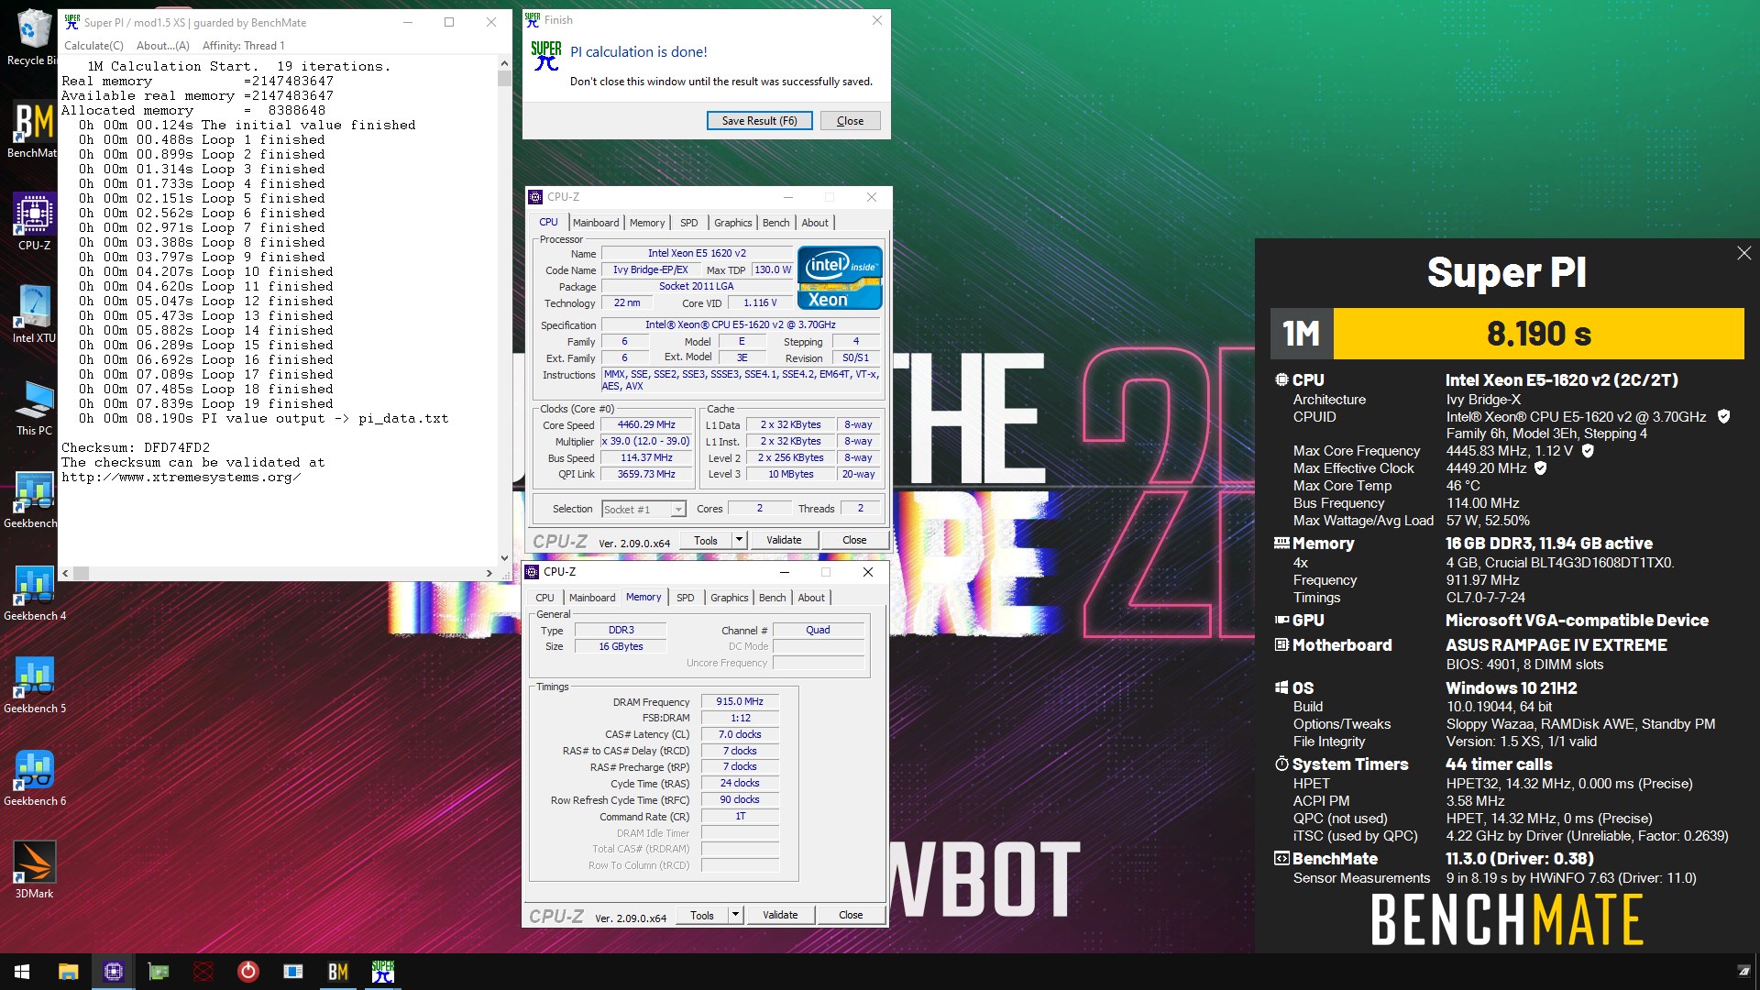Open the Intel XTU desktop shortcut
Viewport: 1760px width, 990px height.
[34, 314]
